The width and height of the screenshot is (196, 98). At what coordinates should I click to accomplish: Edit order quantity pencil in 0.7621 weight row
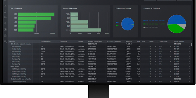click(155, 74)
